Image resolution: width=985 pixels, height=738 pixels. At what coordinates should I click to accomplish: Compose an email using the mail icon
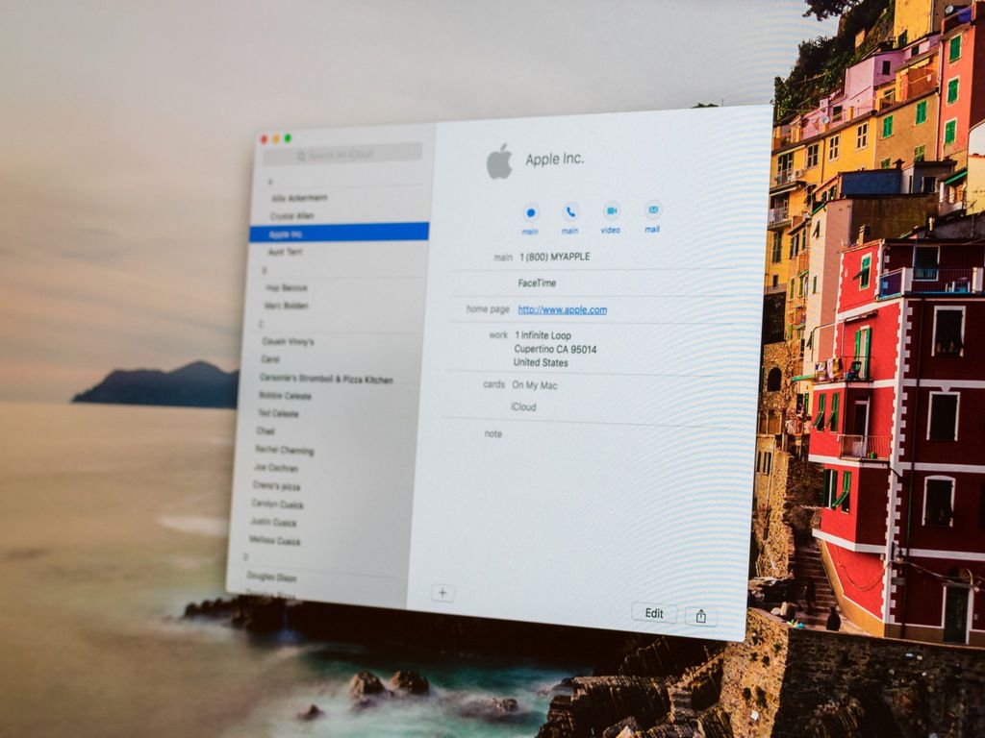click(653, 212)
